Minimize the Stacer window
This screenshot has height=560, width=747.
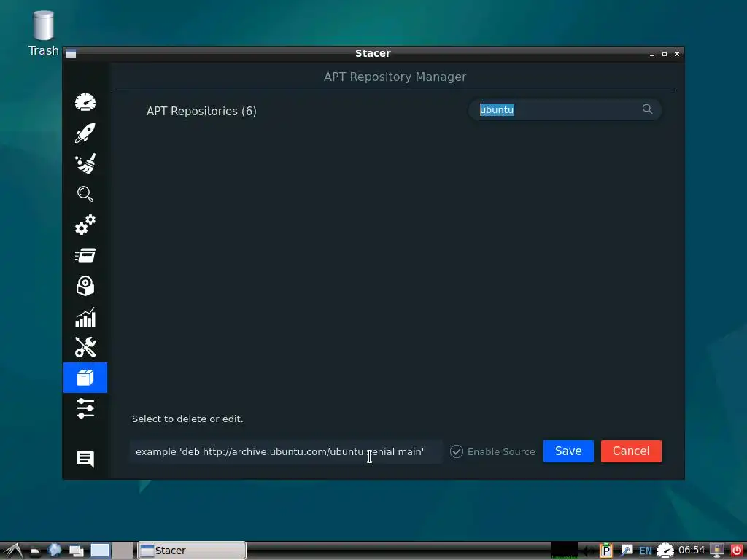click(x=651, y=54)
